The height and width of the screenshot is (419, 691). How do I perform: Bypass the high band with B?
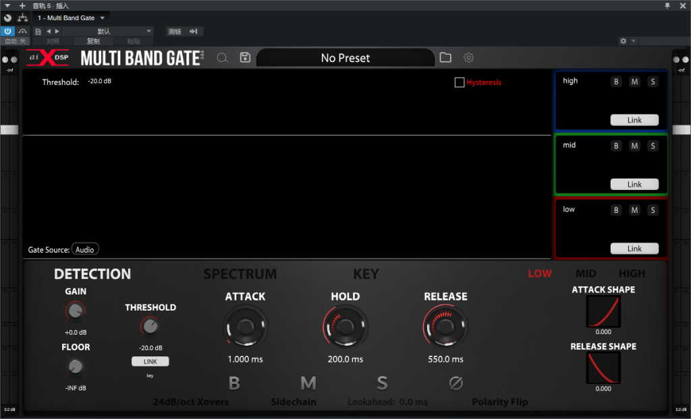616,82
